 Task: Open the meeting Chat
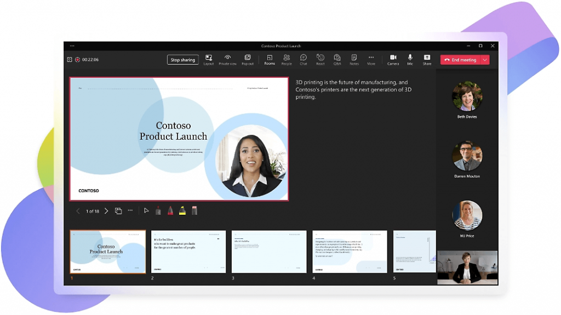pyautogui.click(x=304, y=59)
